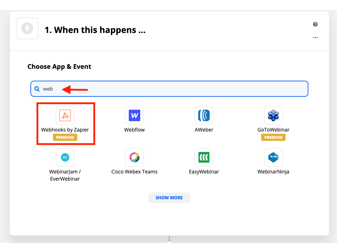
Task: Choose the WebinarNinja icon
Action: coord(273,157)
